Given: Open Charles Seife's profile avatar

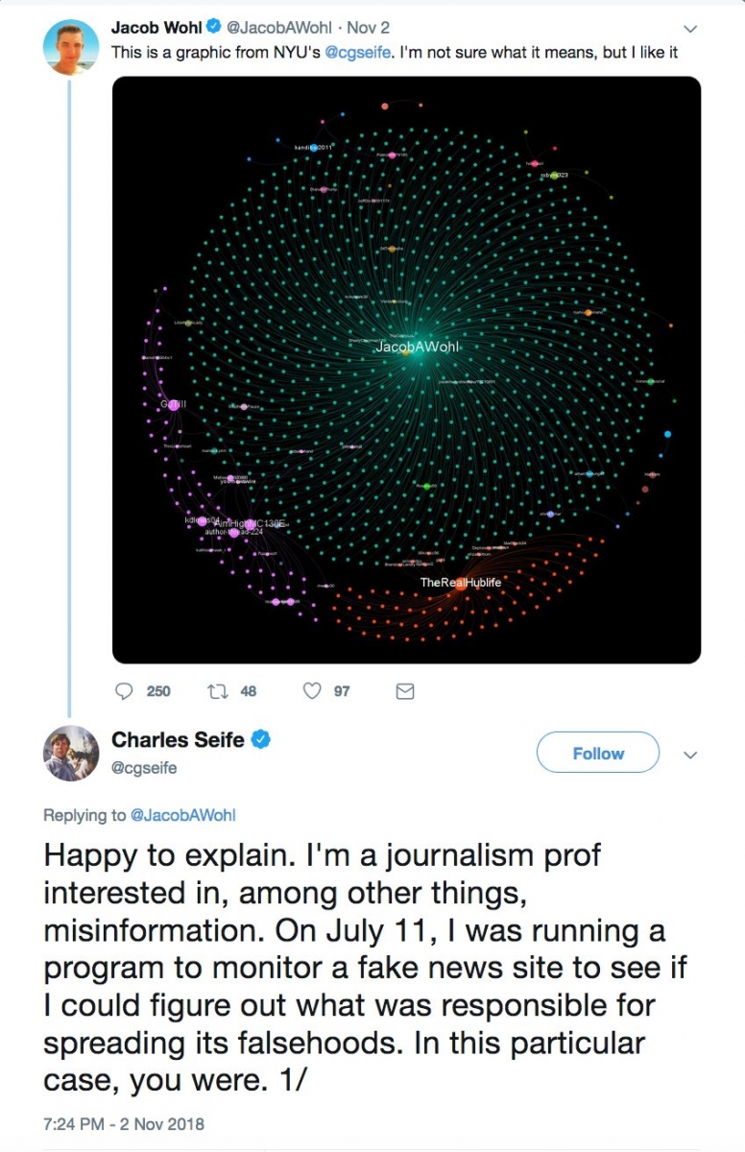Looking at the screenshot, I should tap(71, 753).
